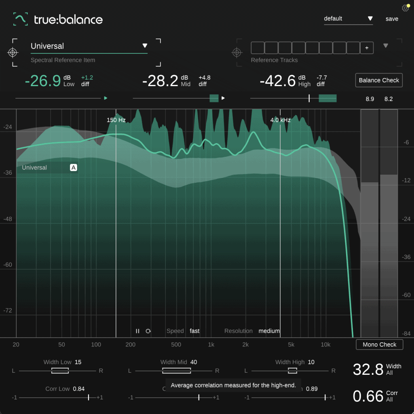The width and height of the screenshot is (414, 414).
Task: Open the Universal spectral reference dropdown
Action: tap(145, 46)
